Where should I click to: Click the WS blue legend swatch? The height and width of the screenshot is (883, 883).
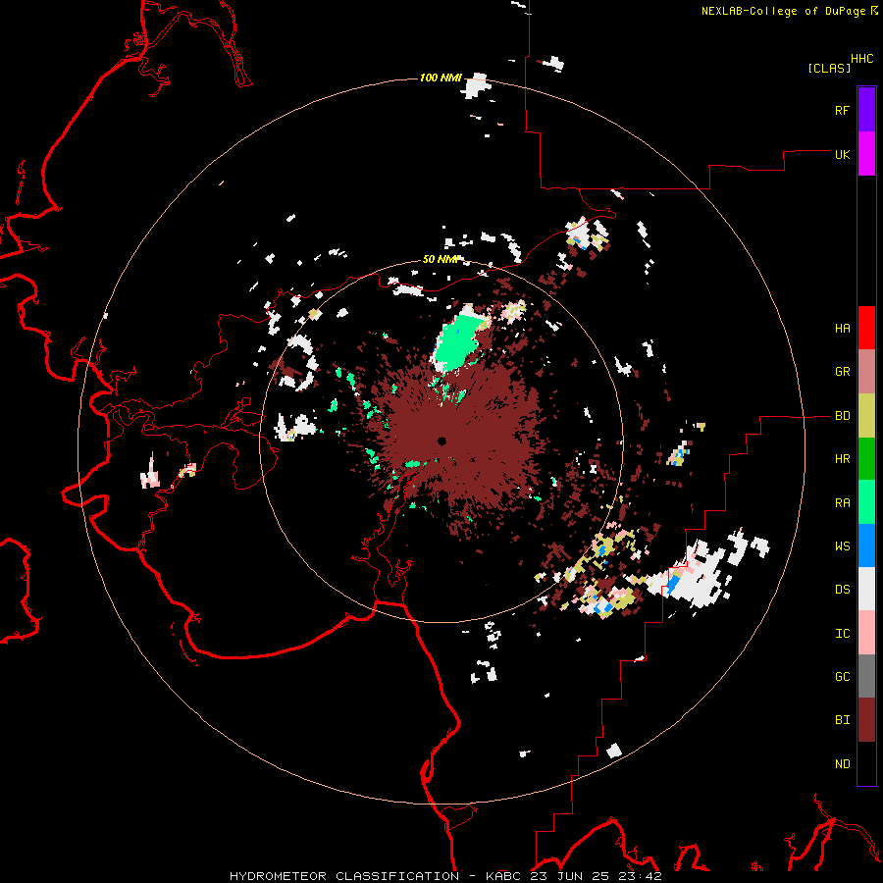pyautogui.click(x=866, y=545)
